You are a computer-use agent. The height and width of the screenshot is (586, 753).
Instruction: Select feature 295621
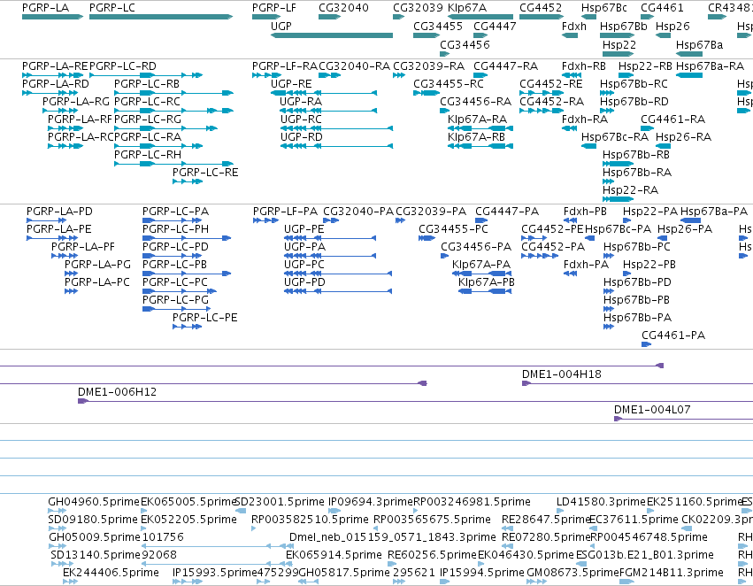click(398, 582)
